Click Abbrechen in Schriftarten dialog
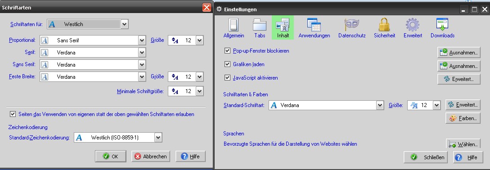The image size is (490, 170). coord(151,156)
